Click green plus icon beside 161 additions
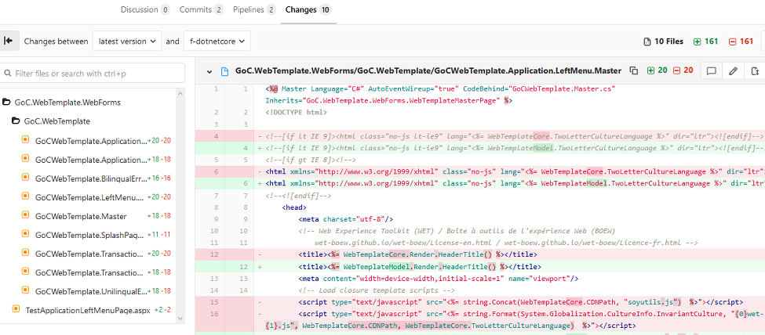Screen dimensions: 765x335 coord(697,41)
